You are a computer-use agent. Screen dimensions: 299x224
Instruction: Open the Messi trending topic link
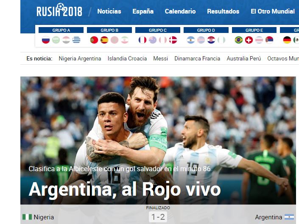click(161, 58)
